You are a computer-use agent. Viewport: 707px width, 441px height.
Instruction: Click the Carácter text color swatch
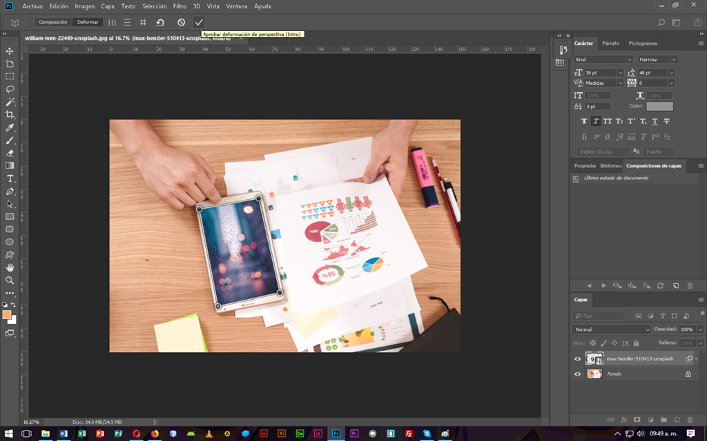click(659, 106)
